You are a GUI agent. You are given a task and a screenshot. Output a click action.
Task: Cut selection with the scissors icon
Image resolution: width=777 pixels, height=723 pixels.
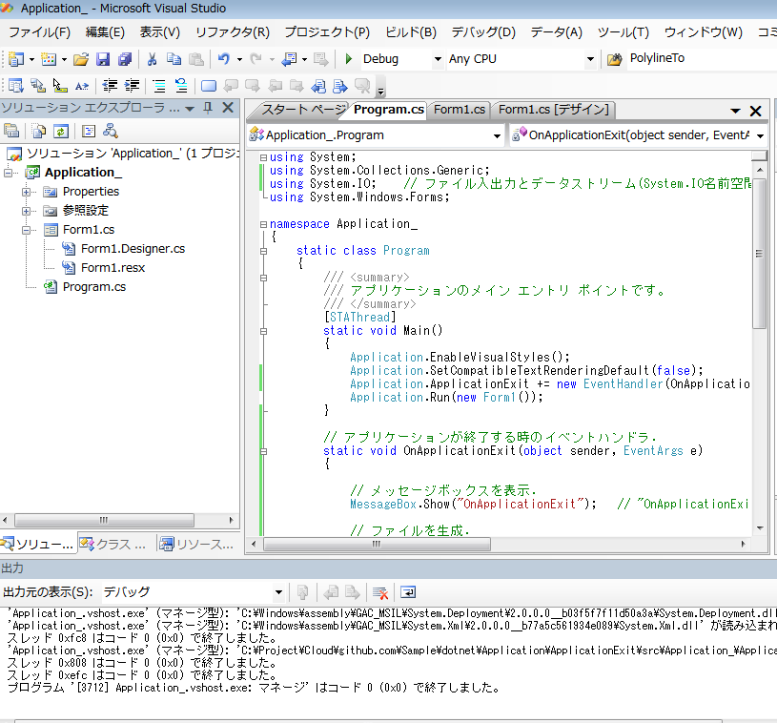(x=152, y=59)
